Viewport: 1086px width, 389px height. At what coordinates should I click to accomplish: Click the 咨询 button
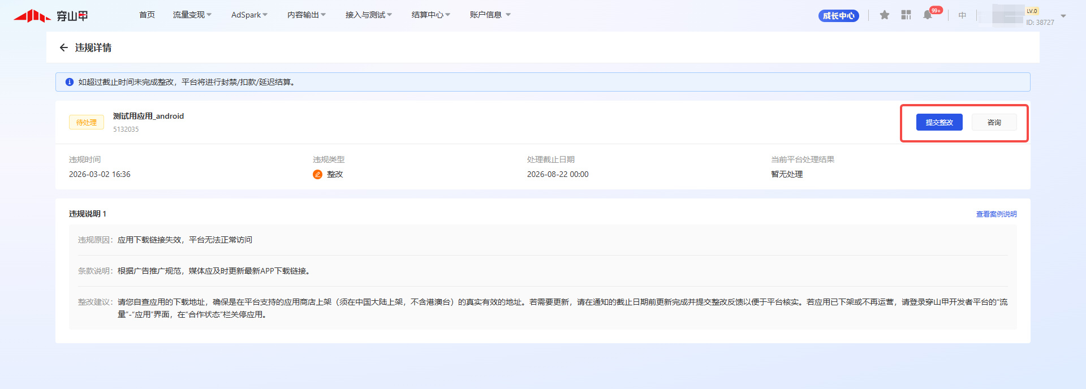click(994, 122)
